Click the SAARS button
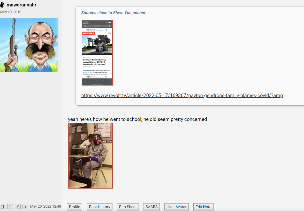Screen dimensions: 304x211 click(151, 207)
